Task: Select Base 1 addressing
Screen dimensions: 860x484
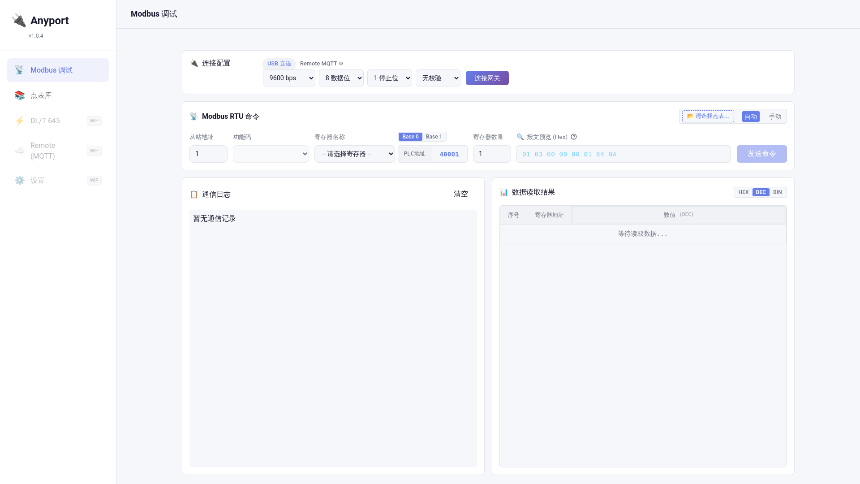Action: (x=434, y=137)
